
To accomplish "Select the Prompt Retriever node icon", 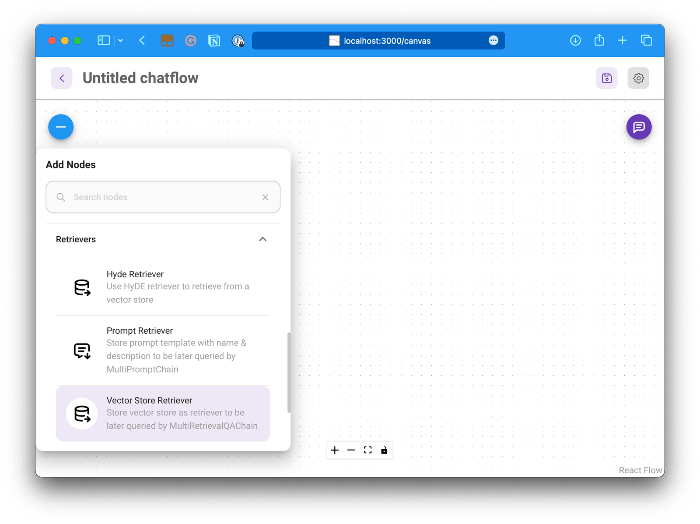I will [82, 350].
